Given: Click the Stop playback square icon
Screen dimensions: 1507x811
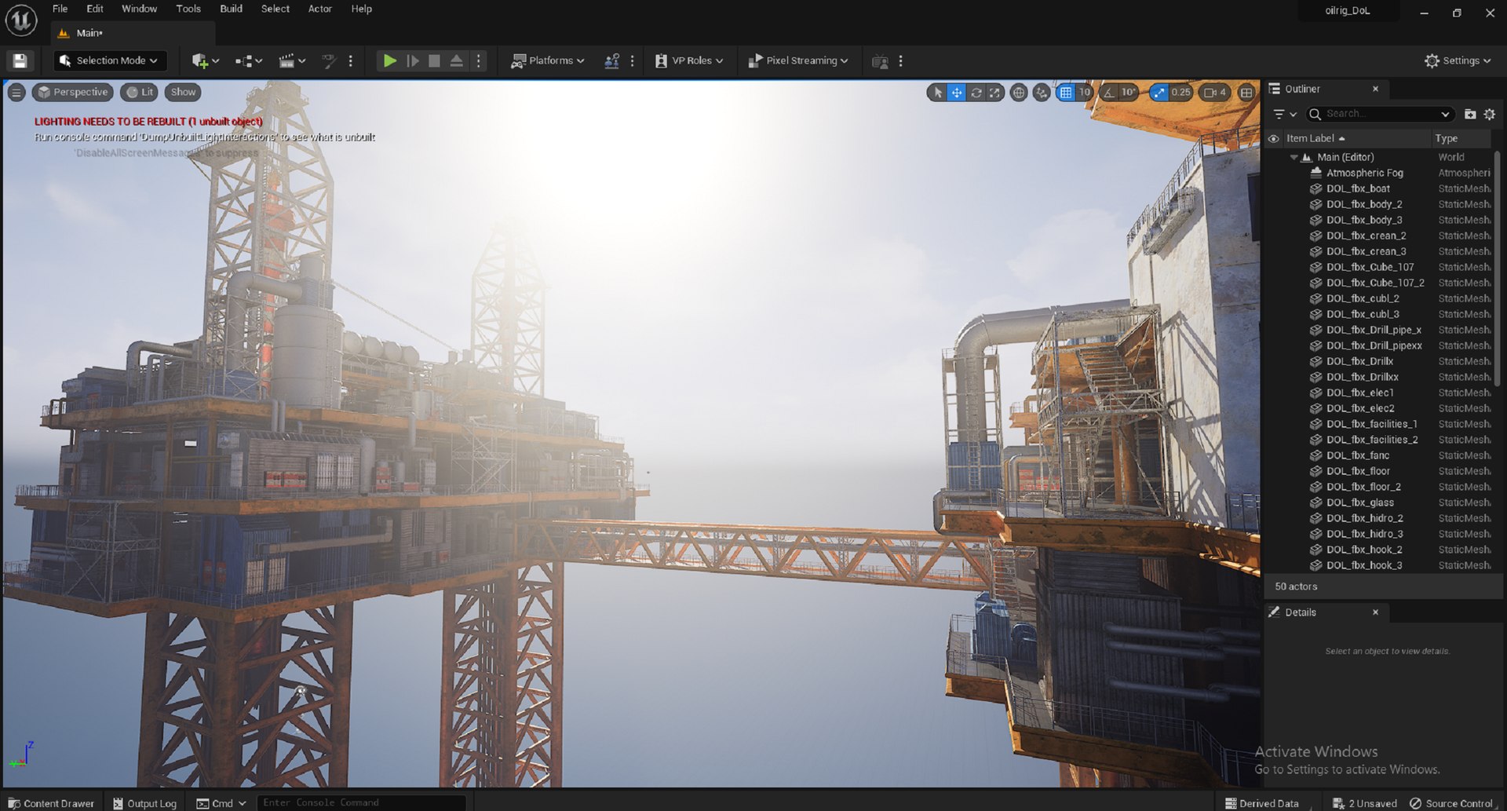Looking at the screenshot, I should click(434, 60).
